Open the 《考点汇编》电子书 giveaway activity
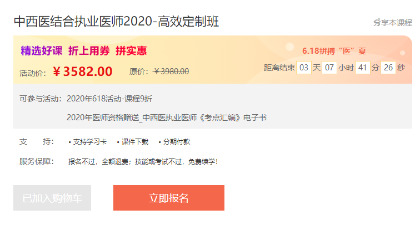415x225 pixels. coord(166,117)
